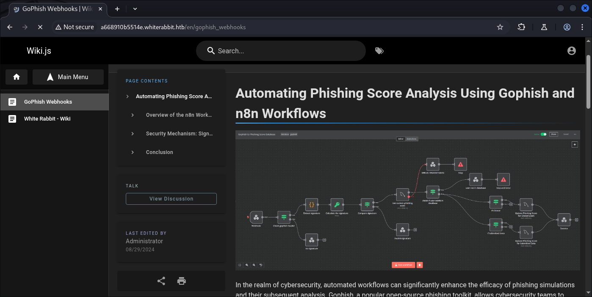Viewport: 592px width, 297px height.
Task: Click the user account icon in Wiki header
Action: point(571,51)
